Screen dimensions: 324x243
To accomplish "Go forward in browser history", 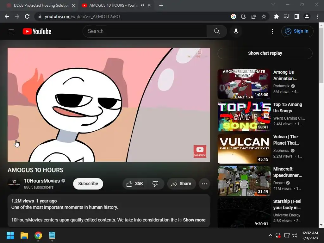I will 17,16.
